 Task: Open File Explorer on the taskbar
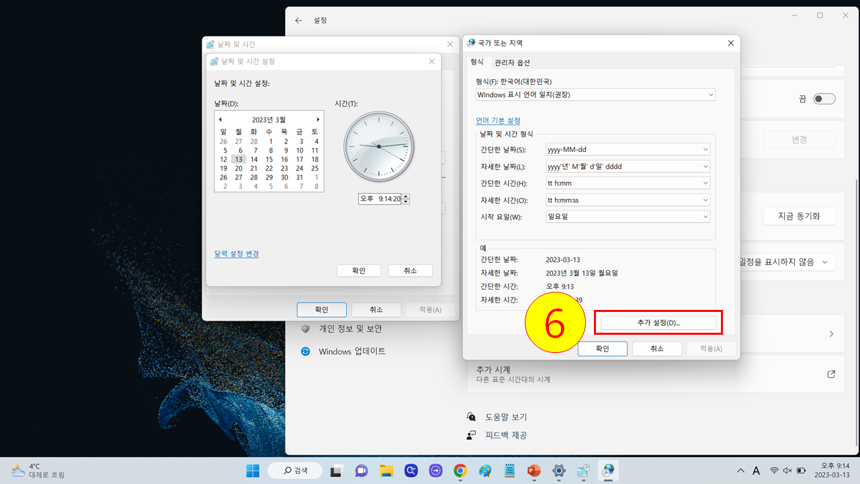click(386, 471)
